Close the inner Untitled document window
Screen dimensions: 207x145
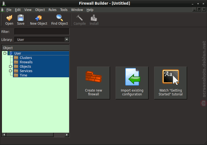[204, 10]
